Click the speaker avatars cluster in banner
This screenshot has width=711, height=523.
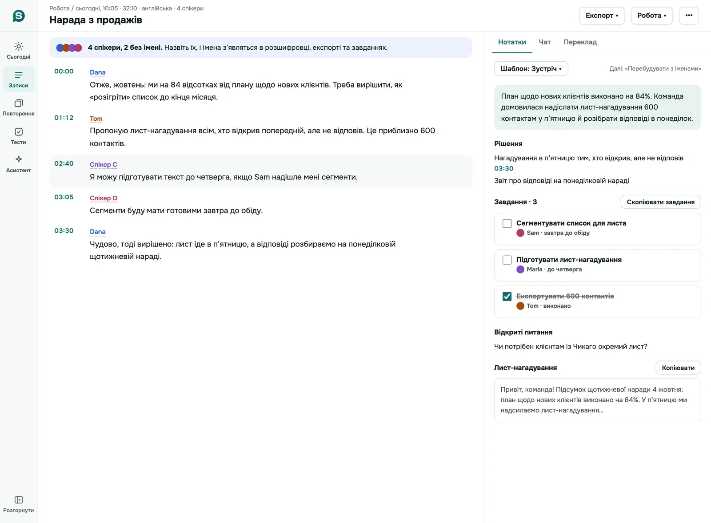69,48
